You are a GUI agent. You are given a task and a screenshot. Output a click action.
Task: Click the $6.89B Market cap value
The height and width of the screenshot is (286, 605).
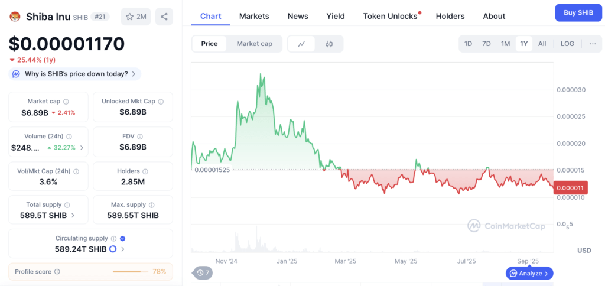coord(35,113)
